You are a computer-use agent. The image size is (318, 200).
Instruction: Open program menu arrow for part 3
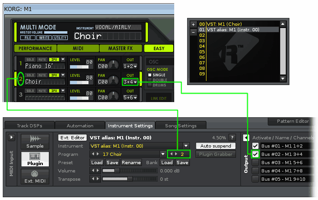pyautogui.click(x=63, y=91)
